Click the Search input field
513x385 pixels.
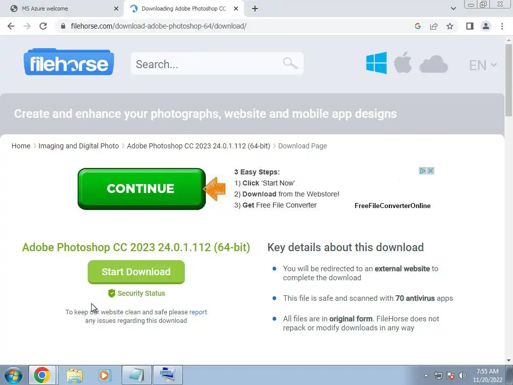pos(217,64)
